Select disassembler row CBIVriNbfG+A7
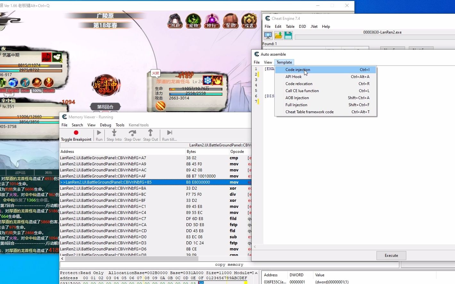The height and width of the screenshot is (284, 455). click(x=155, y=158)
